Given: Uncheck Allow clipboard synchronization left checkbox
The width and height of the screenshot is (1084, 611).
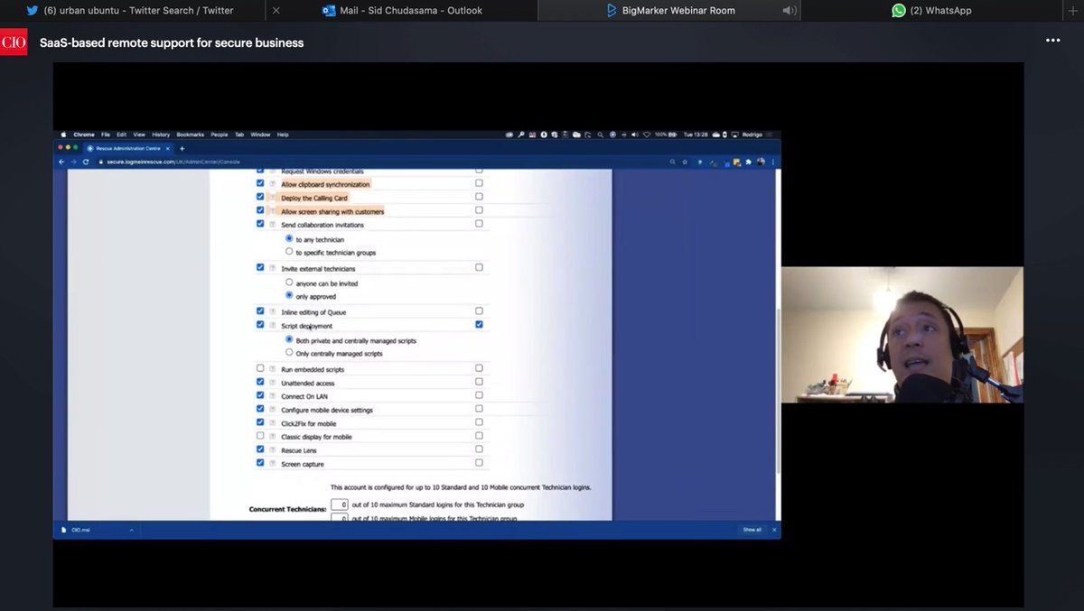Looking at the screenshot, I should (x=260, y=183).
